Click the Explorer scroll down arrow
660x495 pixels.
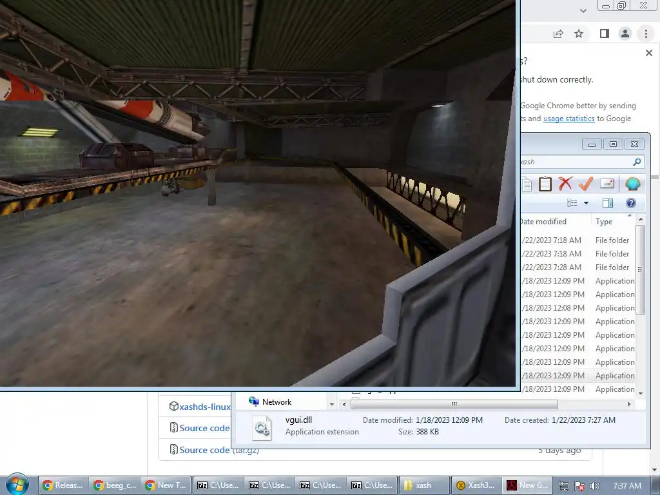tap(640, 394)
